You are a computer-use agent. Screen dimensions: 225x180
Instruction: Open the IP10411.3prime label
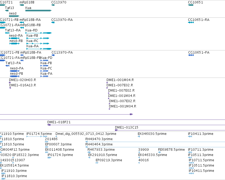click(201, 134)
